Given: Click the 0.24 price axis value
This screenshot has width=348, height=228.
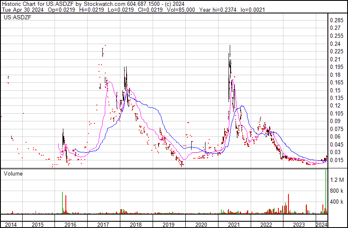Looking at the screenshot, I should click(335, 44).
